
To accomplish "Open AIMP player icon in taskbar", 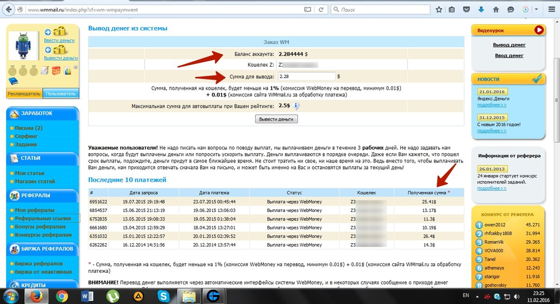I will [138, 296].
